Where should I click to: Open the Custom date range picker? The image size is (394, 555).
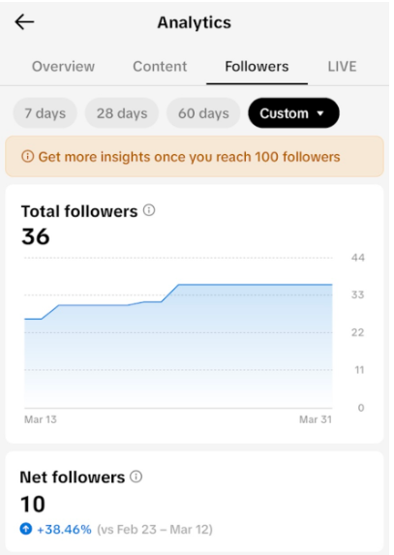(293, 113)
